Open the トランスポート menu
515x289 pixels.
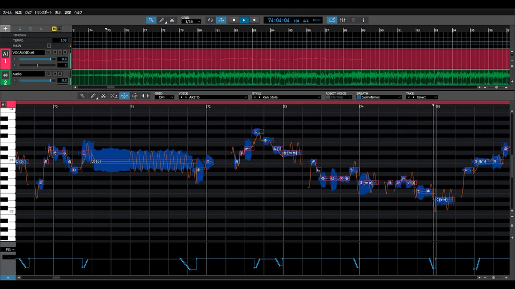coord(43,12)
